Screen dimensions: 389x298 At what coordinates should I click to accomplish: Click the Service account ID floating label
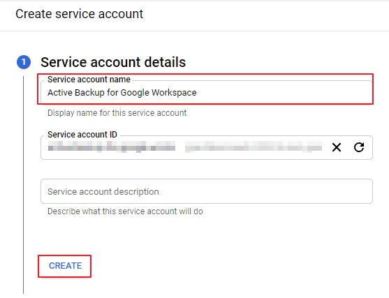click(x=82, y=135)
